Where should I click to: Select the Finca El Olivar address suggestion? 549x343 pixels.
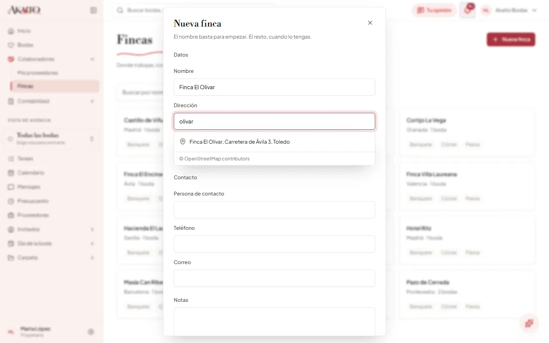pos(274,142)
